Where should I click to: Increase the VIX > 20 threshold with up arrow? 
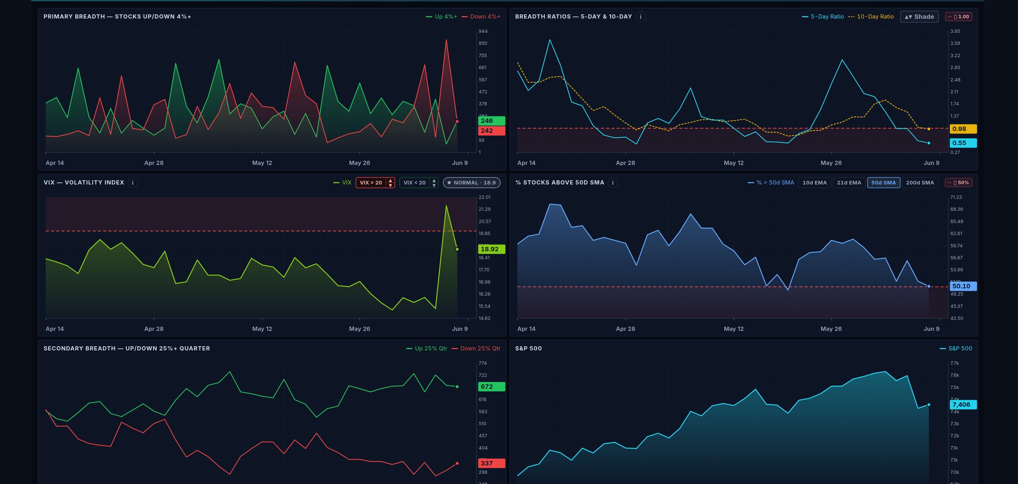click(x=391, y=180)
